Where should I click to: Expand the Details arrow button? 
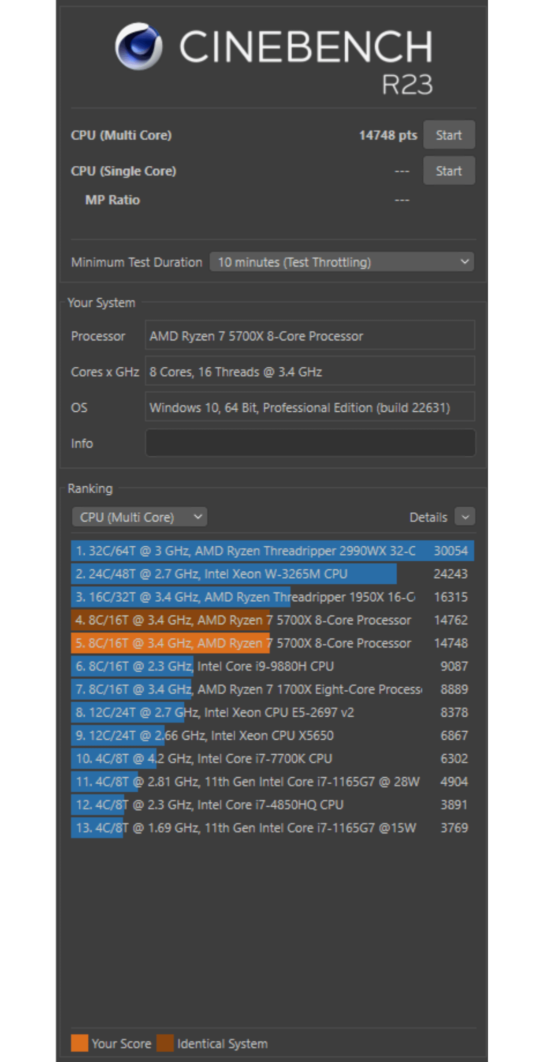(x=465, y=517)
